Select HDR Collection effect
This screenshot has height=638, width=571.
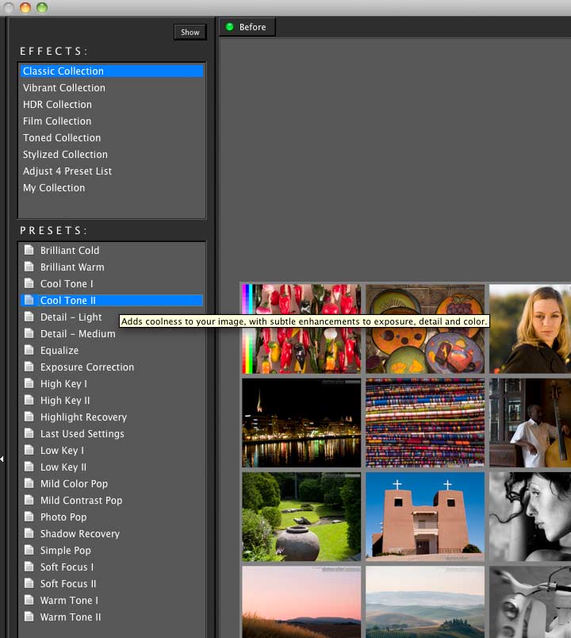[x=112, y=104]
